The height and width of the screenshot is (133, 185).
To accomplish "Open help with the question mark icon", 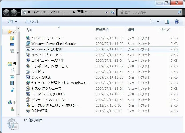I will click(176, 22).
